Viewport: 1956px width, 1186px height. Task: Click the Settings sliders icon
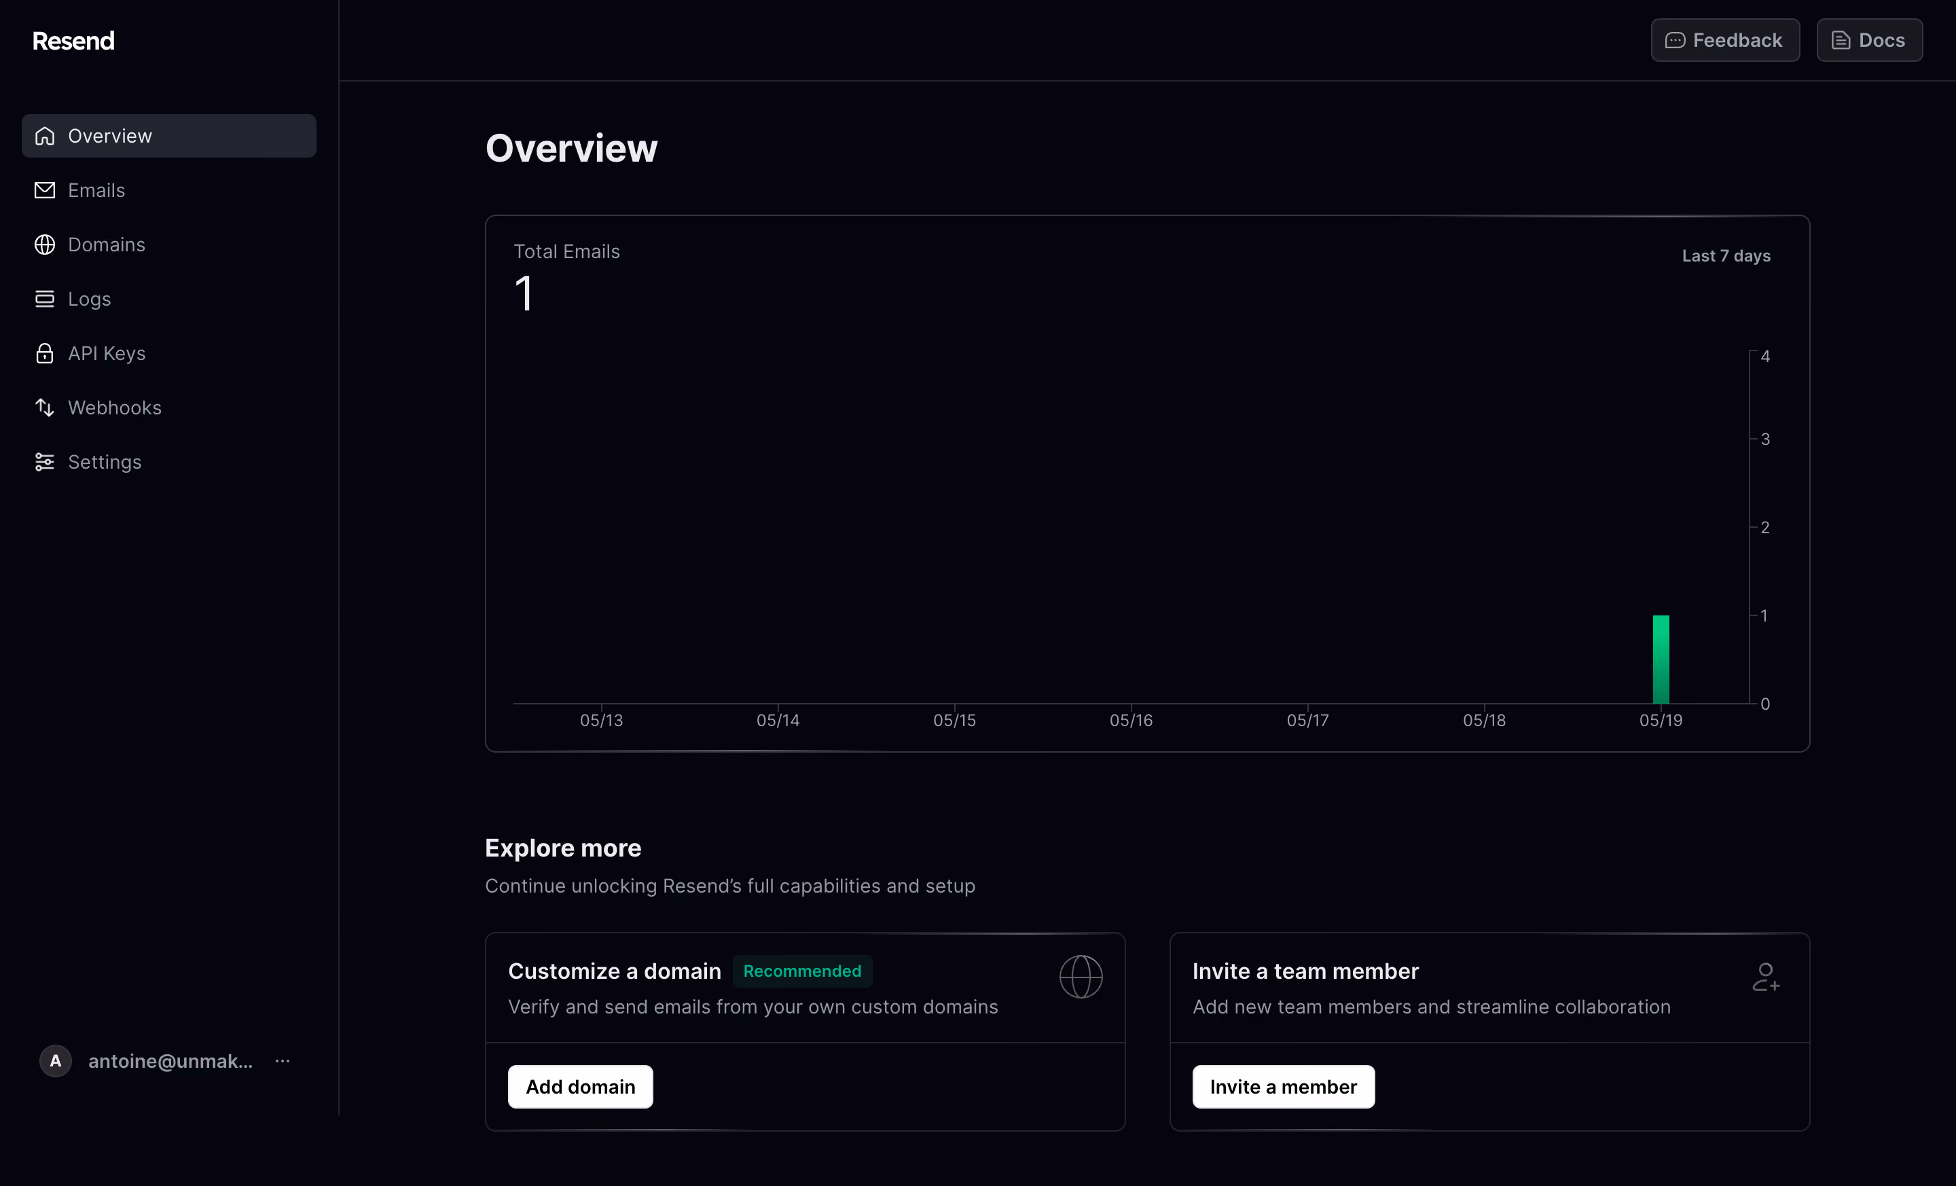(x=44, y=462)
